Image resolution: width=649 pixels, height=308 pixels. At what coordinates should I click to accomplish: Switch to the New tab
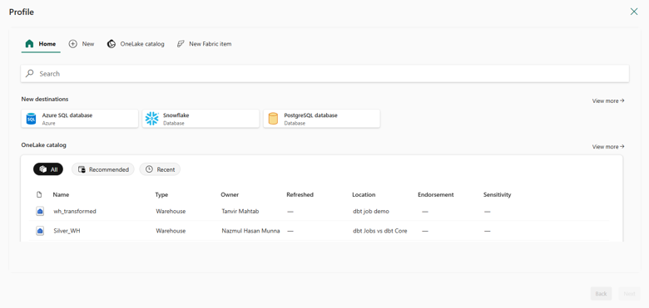[82, 44]
